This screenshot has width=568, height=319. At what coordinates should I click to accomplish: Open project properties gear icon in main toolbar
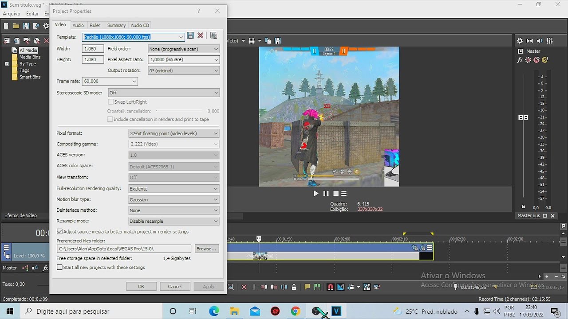tap(46, 26)
